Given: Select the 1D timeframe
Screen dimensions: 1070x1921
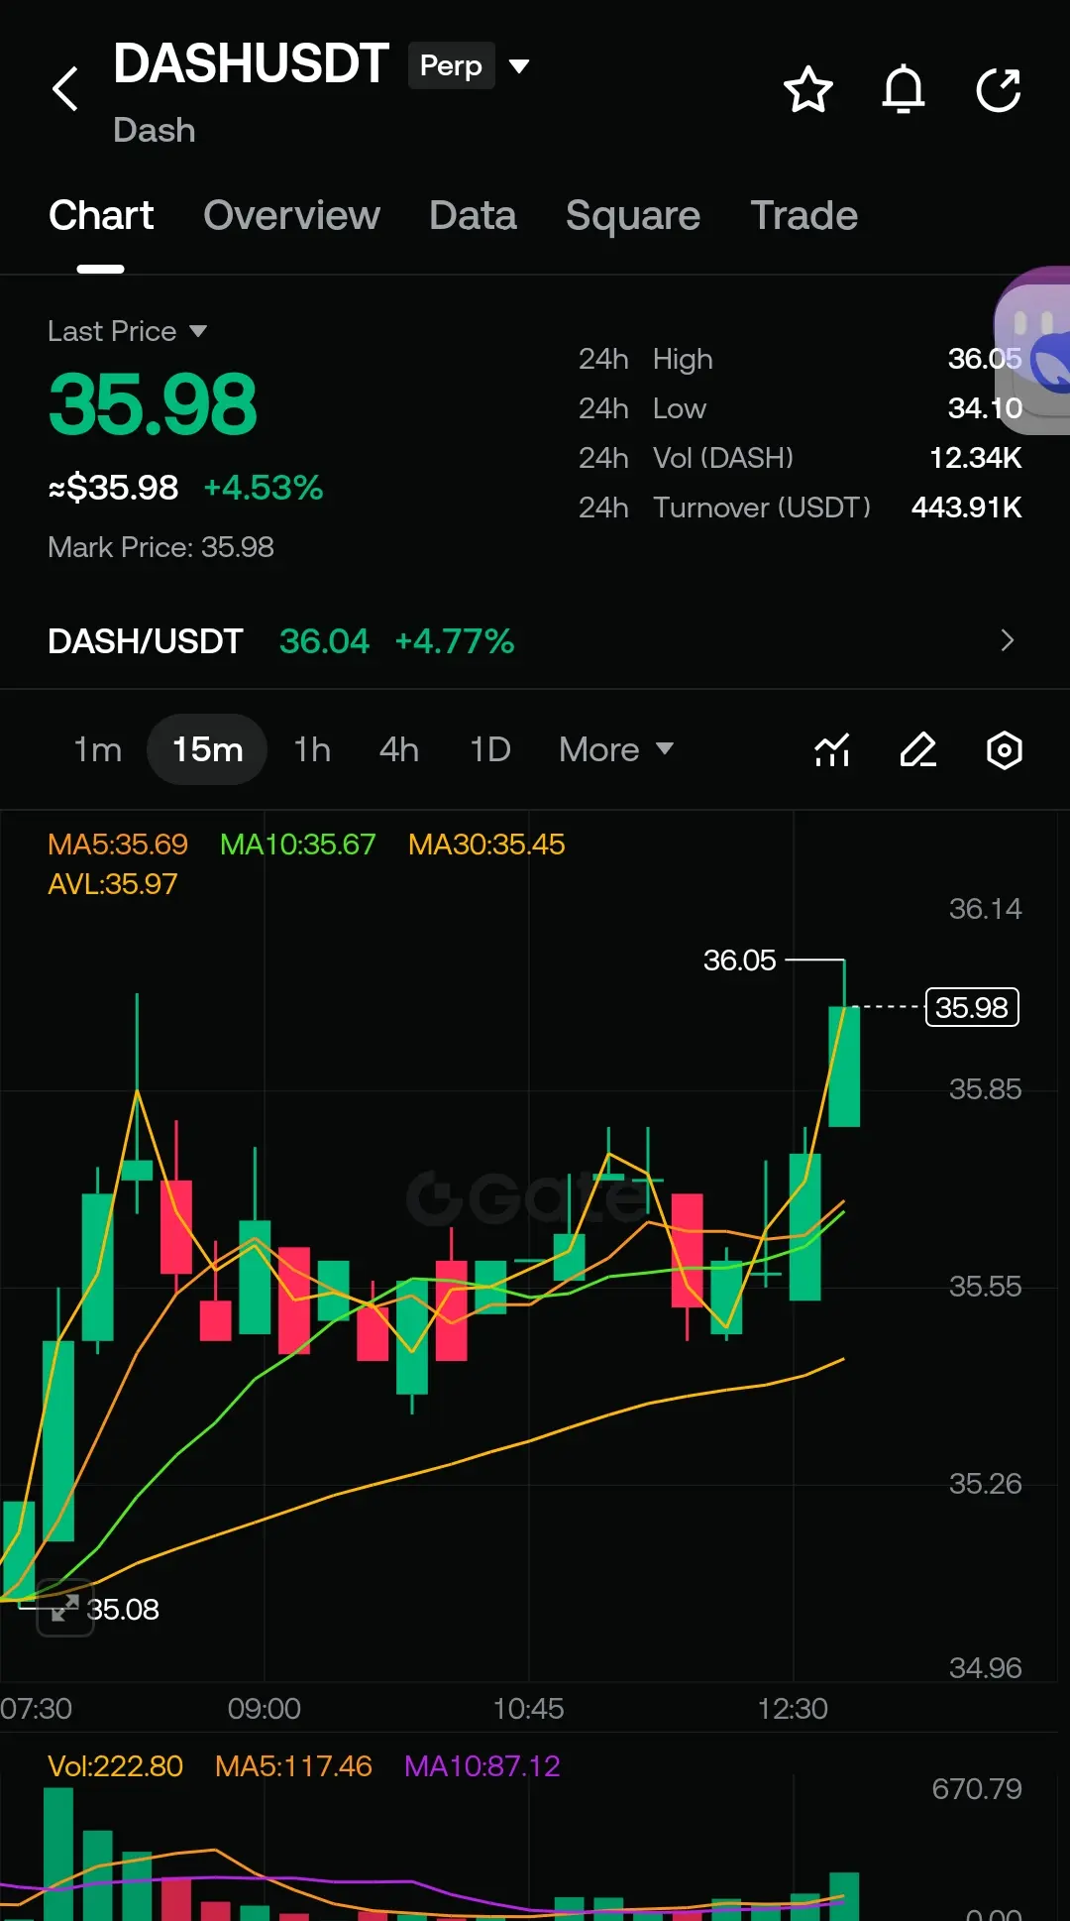Looking at the screenshot, I should 490,749.
